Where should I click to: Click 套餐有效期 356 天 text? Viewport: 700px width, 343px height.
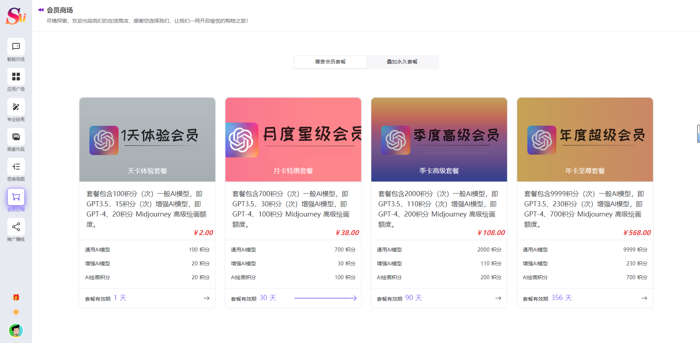click(x=547, y=298)
